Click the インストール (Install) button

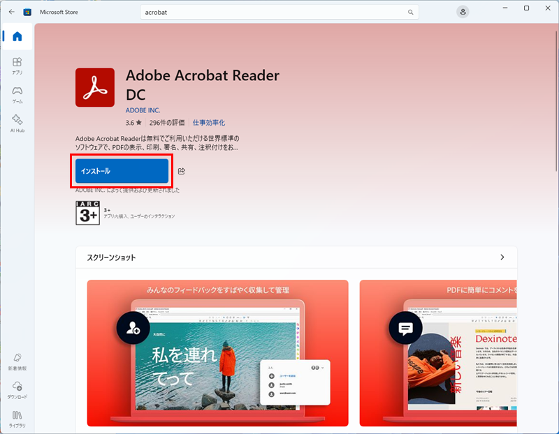(x=121, y=170)
